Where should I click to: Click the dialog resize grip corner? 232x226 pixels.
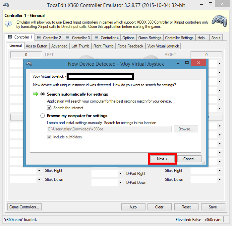pyautogui.click(x=204, y=163)
